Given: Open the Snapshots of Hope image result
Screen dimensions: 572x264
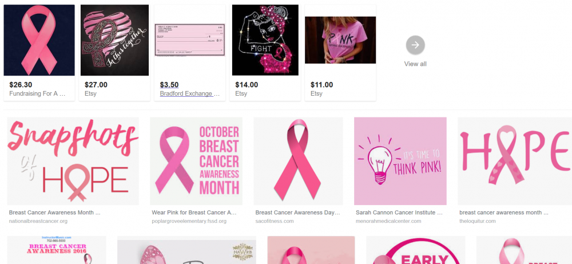Looking at the screenshot, I should [x=73, y=161].
